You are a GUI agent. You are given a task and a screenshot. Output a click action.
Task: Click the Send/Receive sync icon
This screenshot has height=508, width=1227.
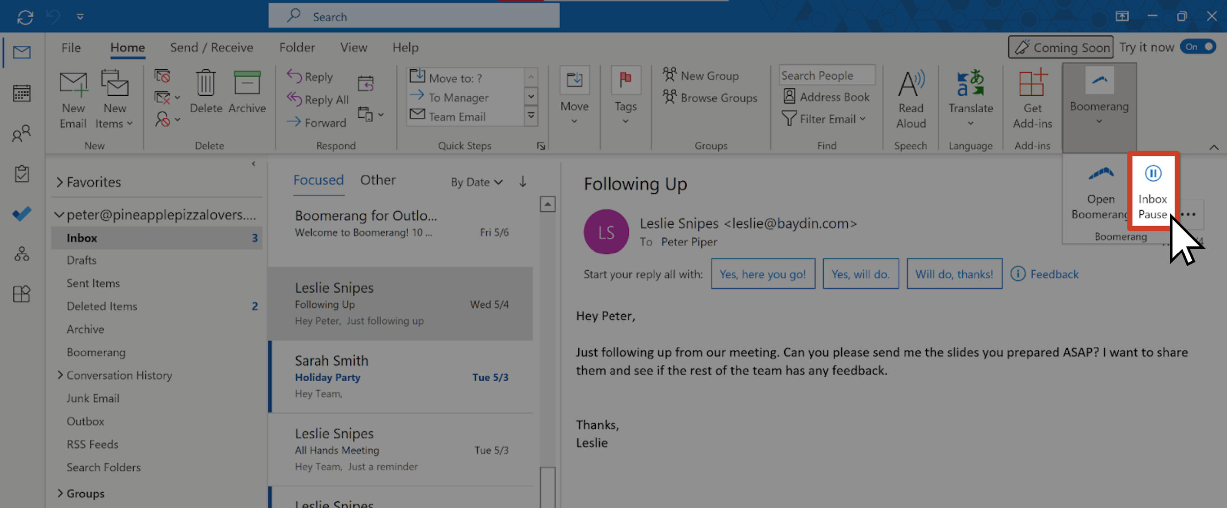(25, 17)
